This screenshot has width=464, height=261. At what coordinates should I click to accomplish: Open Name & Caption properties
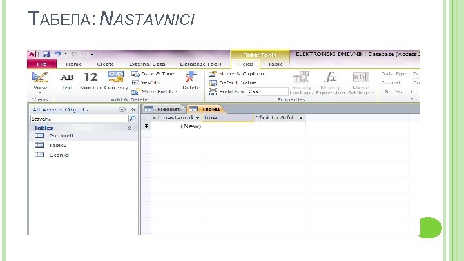pyautogui.click(x=237, y=74)
